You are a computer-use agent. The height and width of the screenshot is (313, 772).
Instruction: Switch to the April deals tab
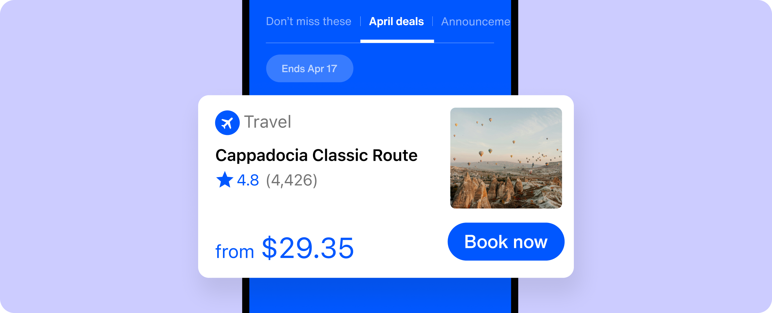click(x=396, y=22)
